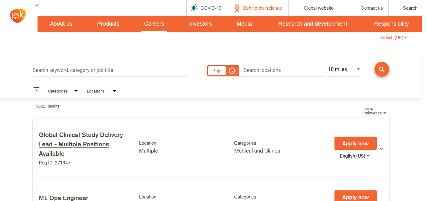
Task: Go to Research and development menu
Action: click(x=313, y=24)
